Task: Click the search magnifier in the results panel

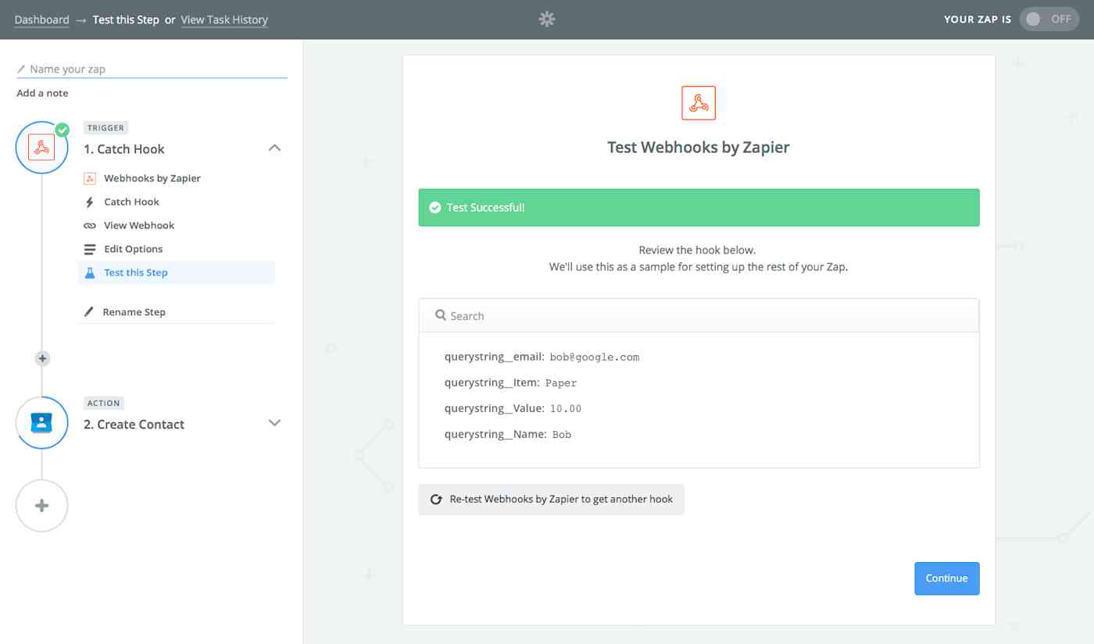Action: [442, 315]
